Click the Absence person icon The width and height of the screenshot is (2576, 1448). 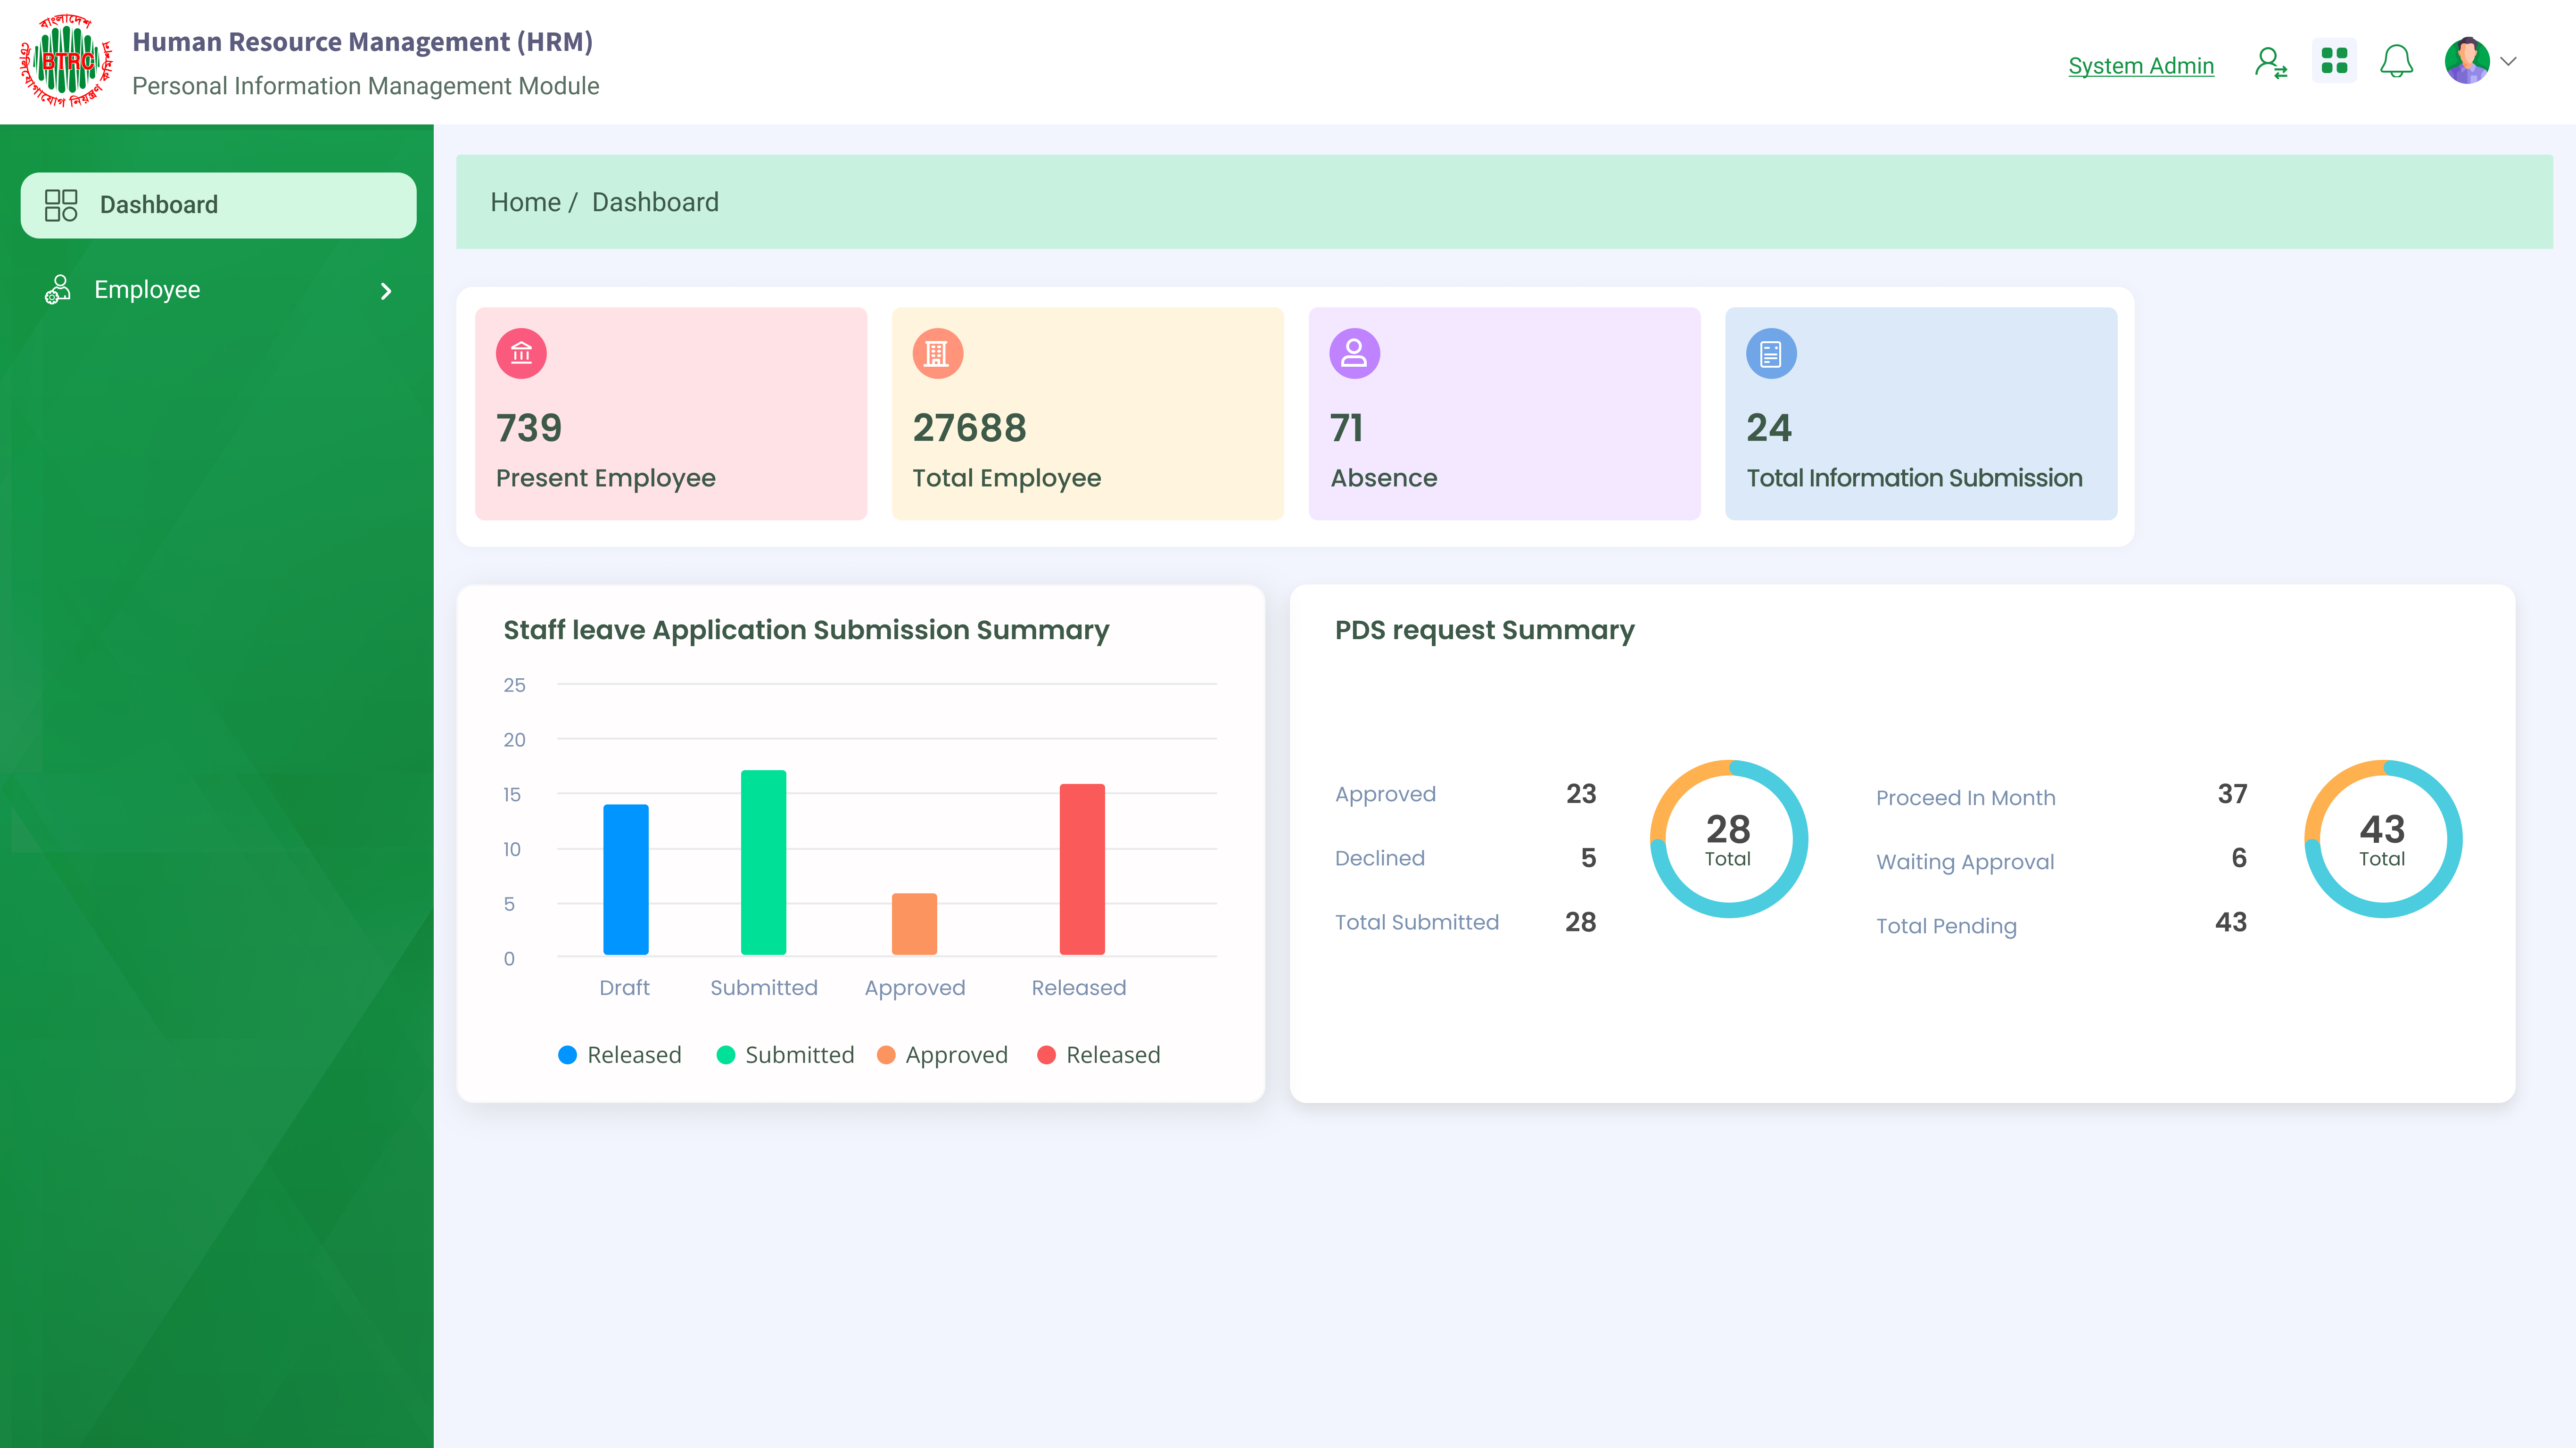1354,353
